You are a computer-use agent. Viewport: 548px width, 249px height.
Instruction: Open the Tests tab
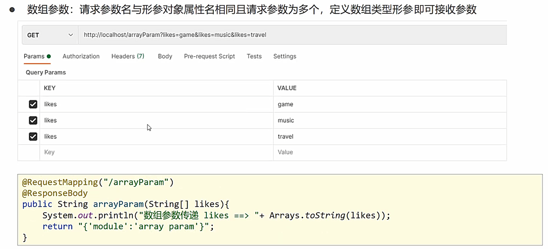coord(254,56)
